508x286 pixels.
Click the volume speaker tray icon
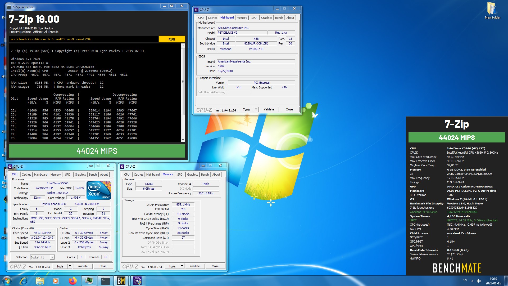tap(479, 281)
